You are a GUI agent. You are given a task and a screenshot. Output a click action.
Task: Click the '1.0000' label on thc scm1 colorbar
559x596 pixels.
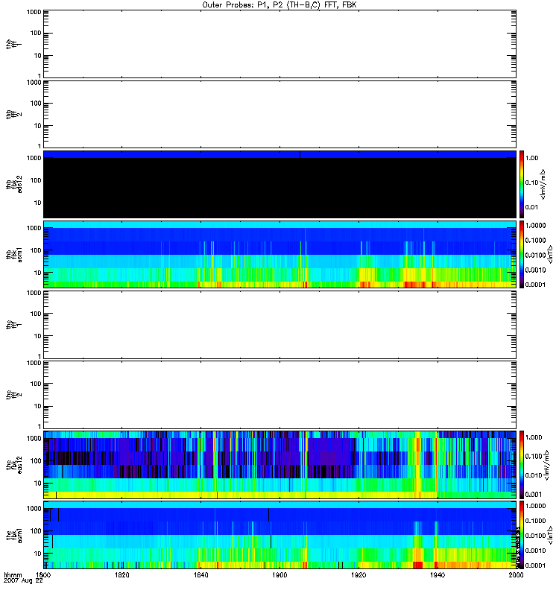[535, 506]
